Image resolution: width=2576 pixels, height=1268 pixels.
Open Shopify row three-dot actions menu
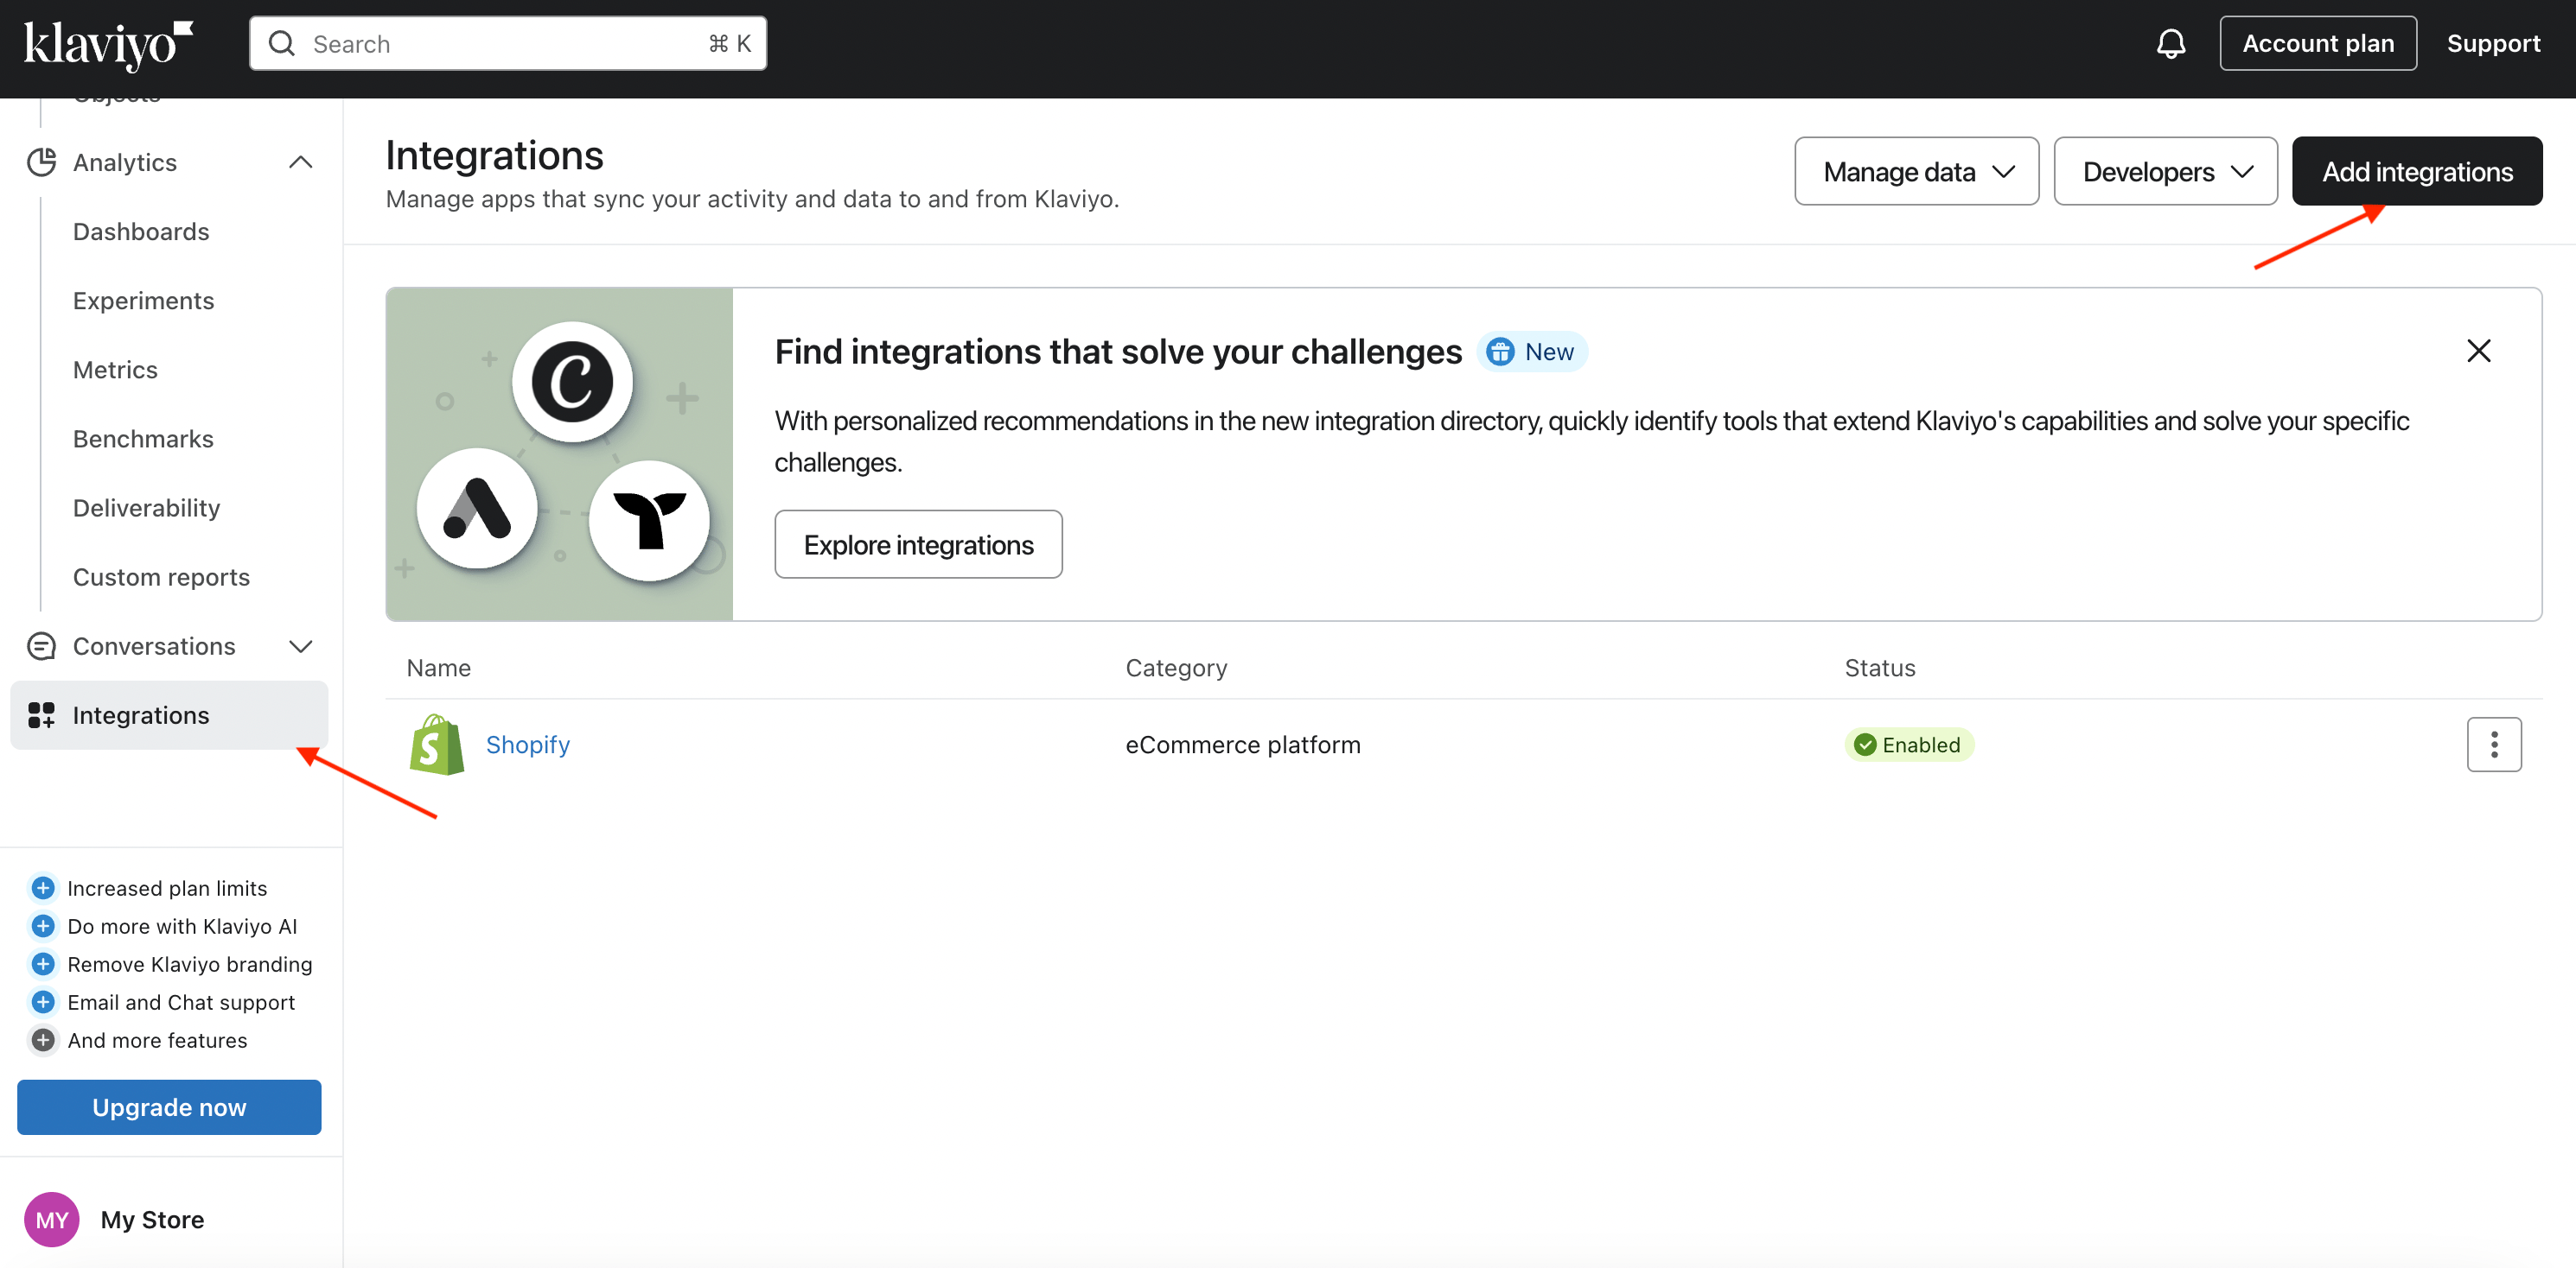click(x=2494, y=745)
